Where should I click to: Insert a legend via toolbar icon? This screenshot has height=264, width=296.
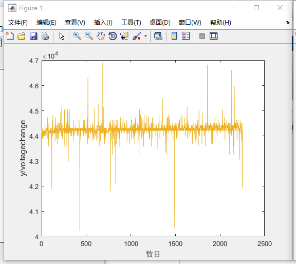click(x=186, y=36)
